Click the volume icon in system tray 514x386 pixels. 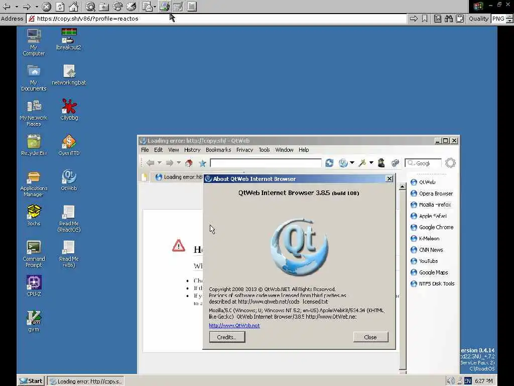[451, 381]
